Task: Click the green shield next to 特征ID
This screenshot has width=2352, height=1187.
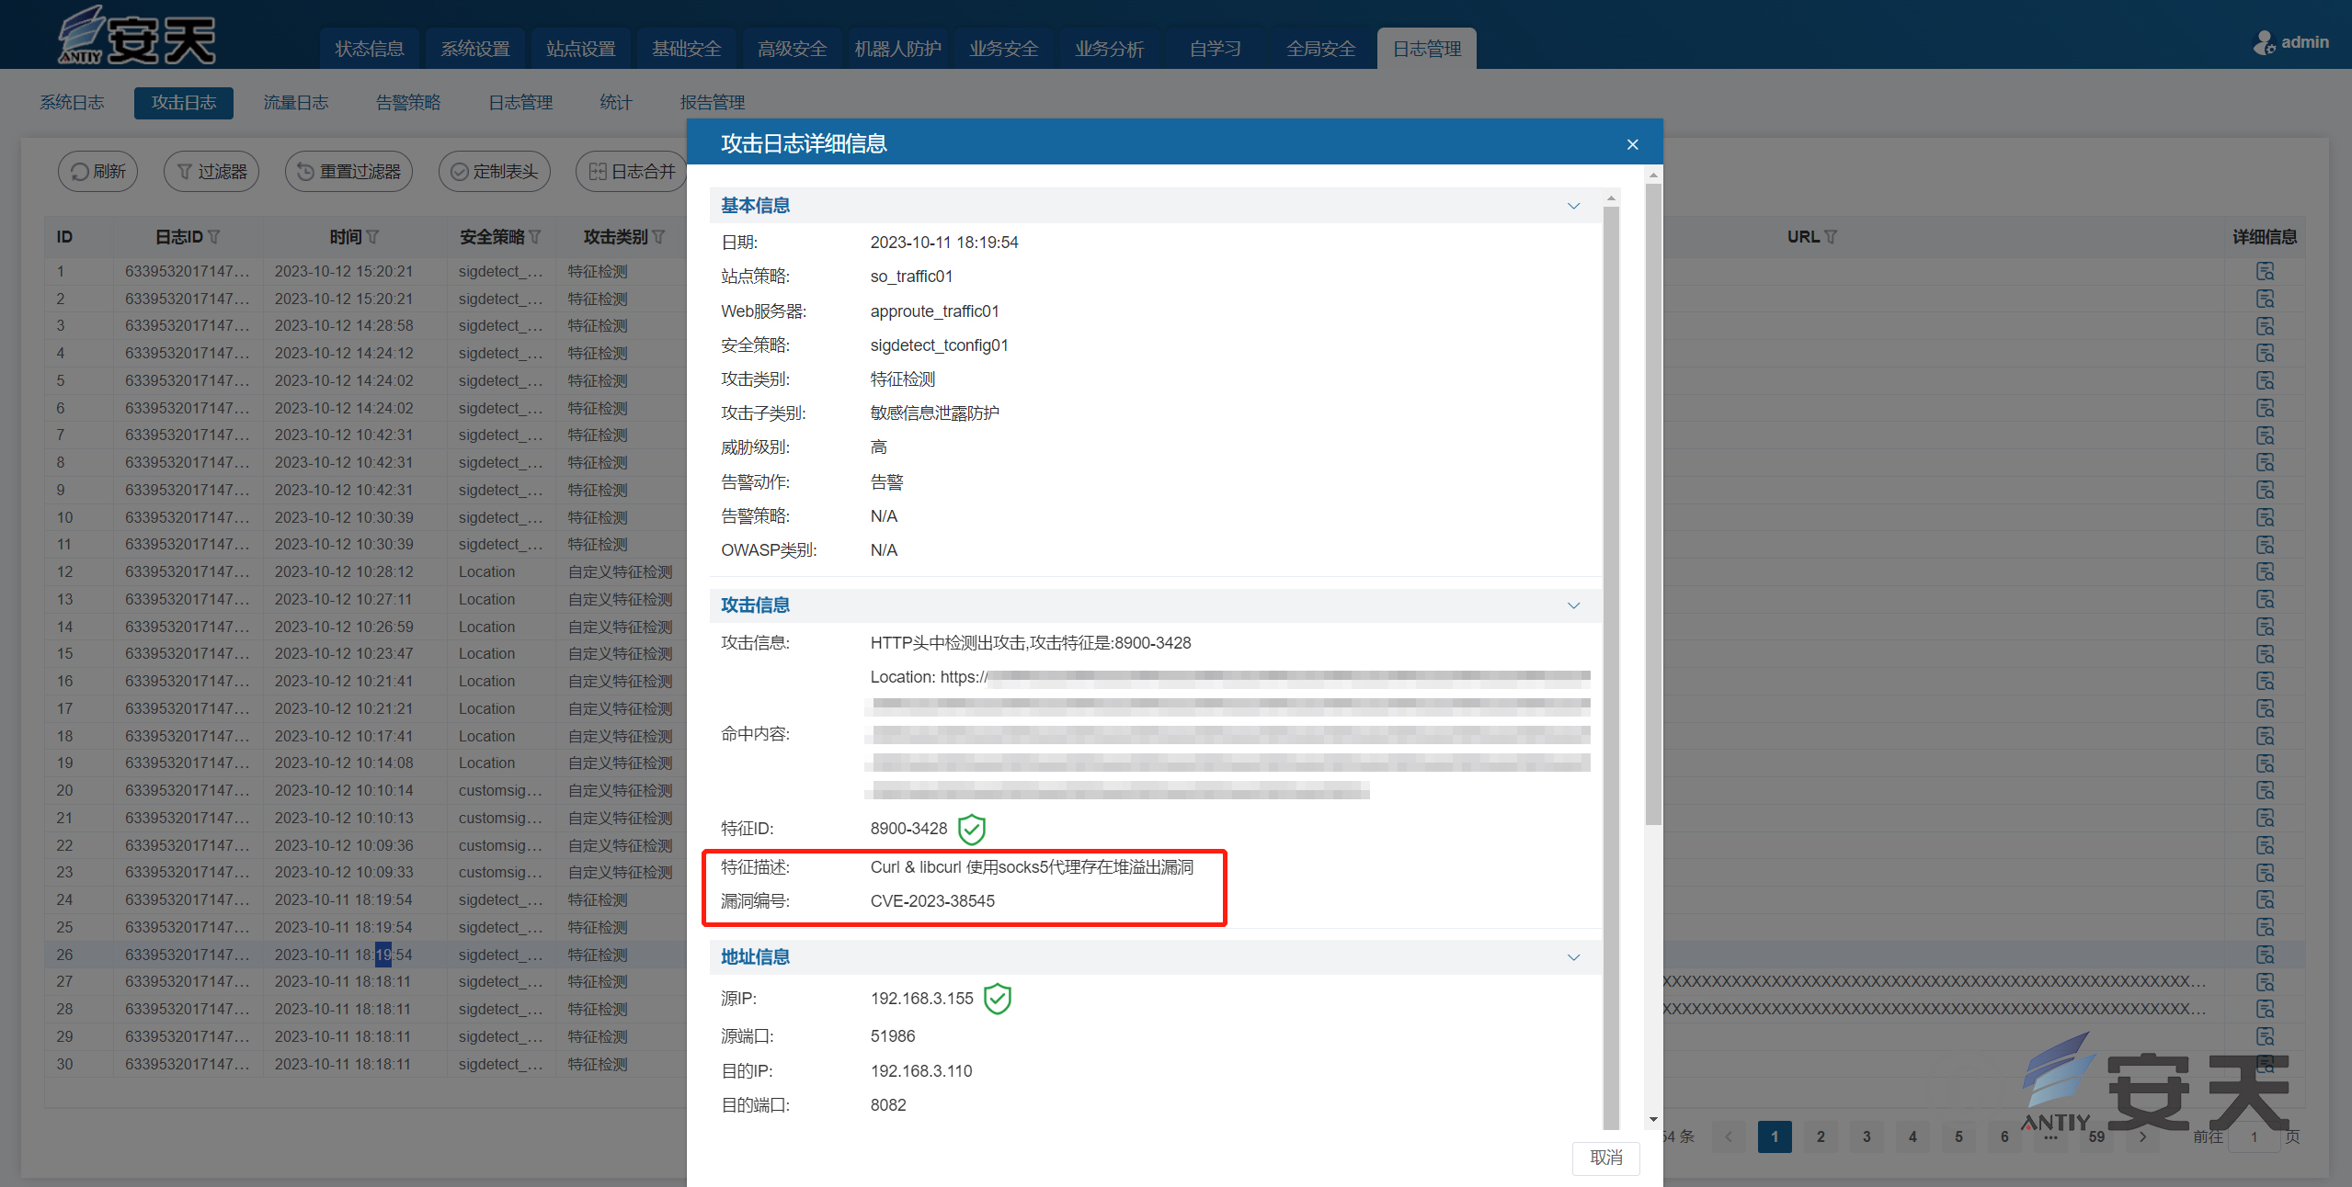Action: tap(971, 829)
